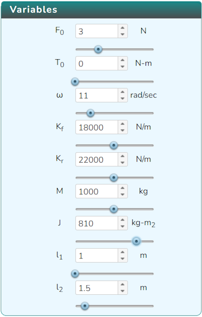Increase the ω frequency value

122,92
